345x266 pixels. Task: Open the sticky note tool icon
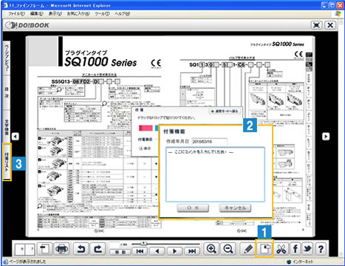(x=264, y=249)
